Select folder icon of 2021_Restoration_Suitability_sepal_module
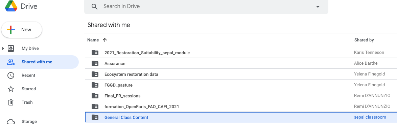 coord(95,53)
